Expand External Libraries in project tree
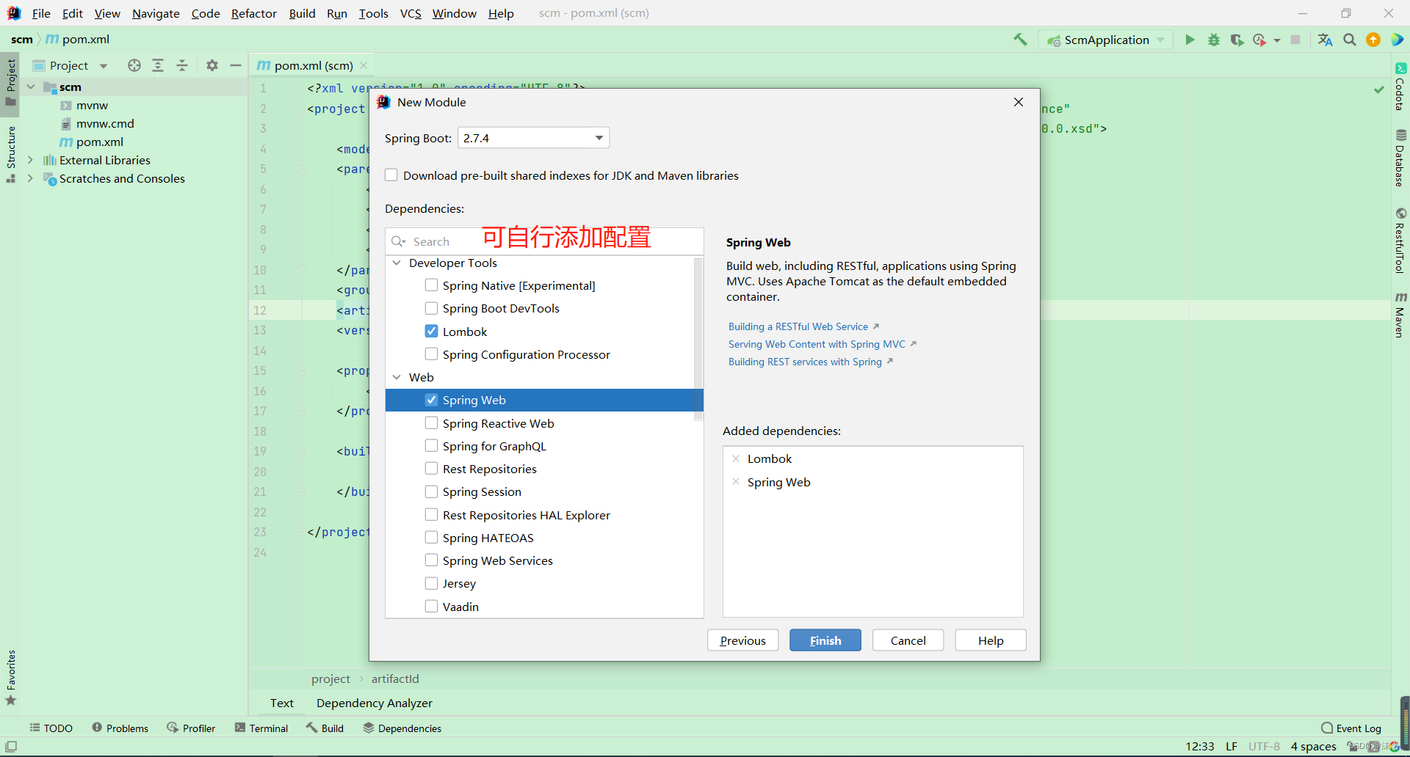1410x757 pixels. [31, 160]
